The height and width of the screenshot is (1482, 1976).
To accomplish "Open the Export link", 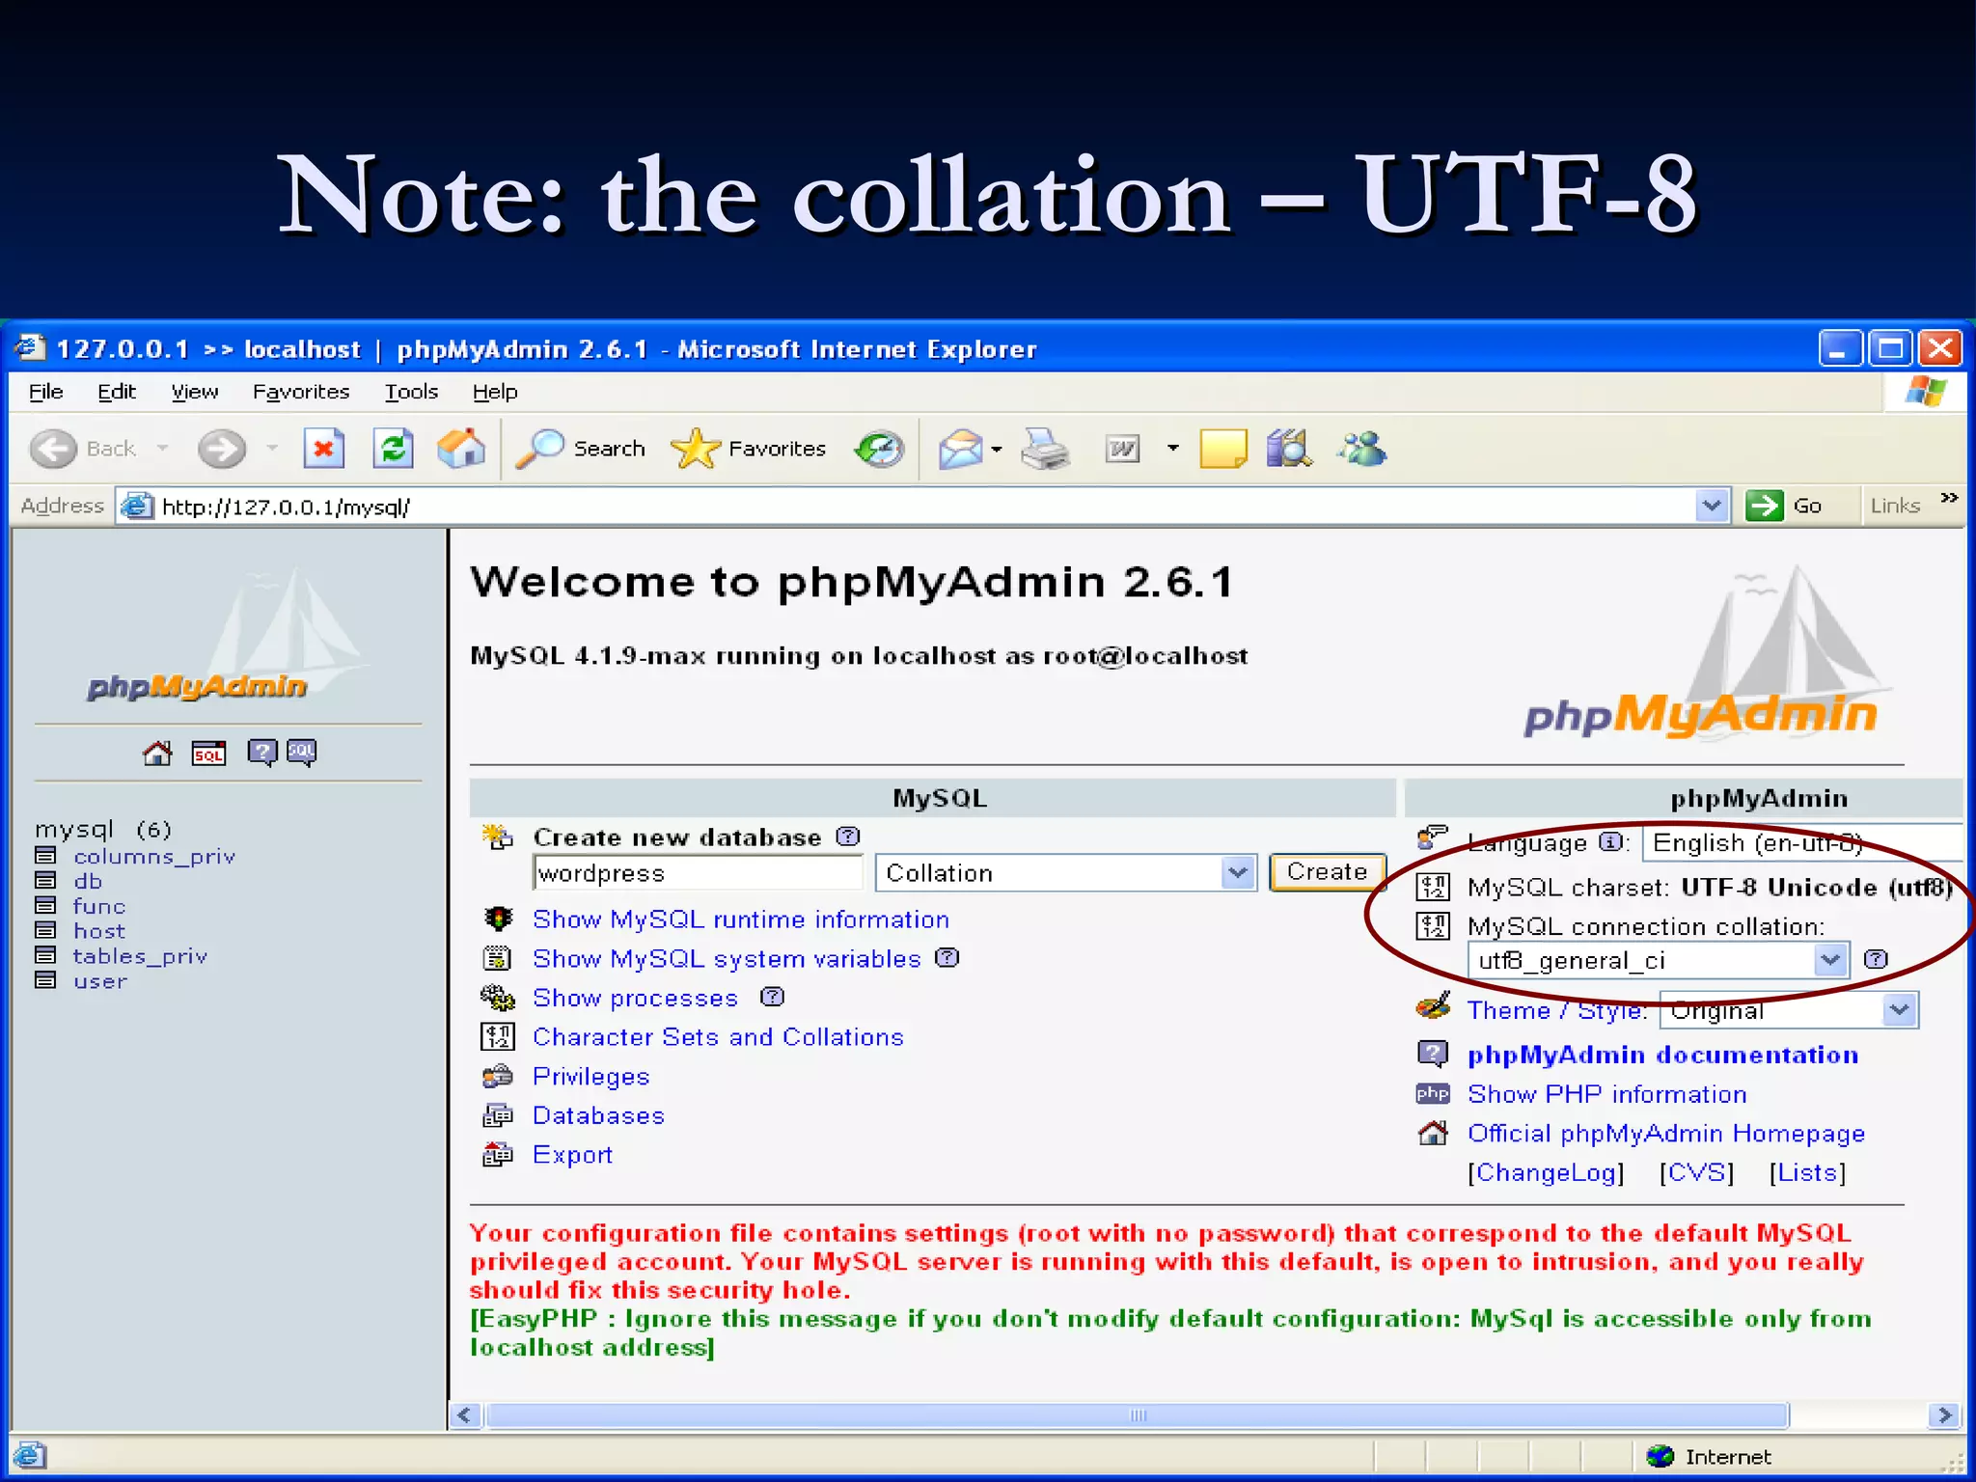I will tap(573, 1155).
